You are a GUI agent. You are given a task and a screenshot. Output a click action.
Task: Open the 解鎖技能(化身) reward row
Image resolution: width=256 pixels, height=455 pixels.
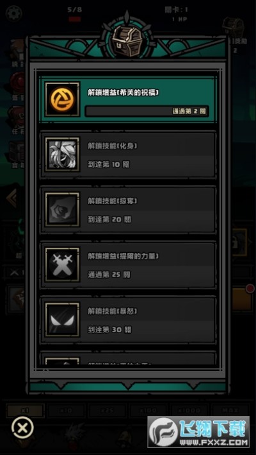click(x=128, y=154)
